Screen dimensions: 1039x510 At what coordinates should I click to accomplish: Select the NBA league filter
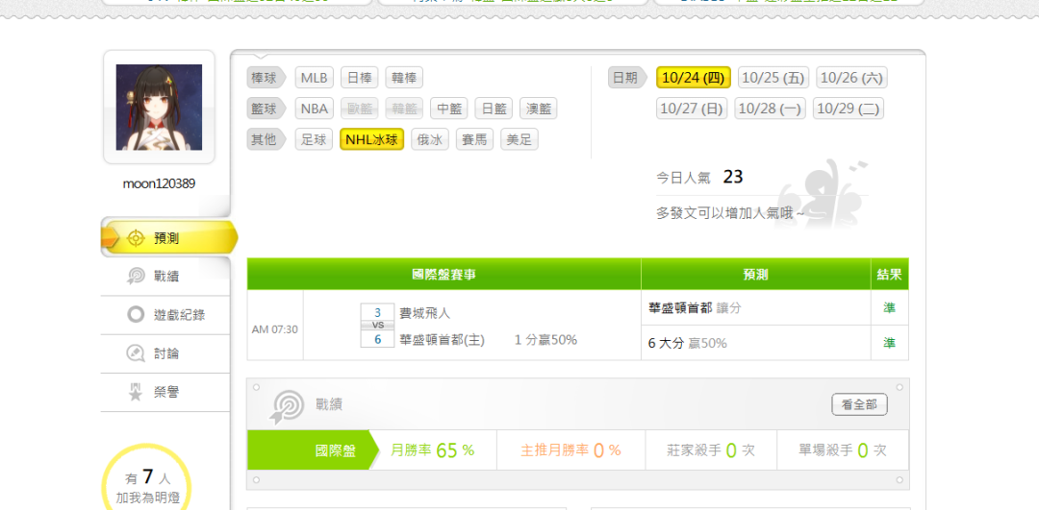pos(314,109)
